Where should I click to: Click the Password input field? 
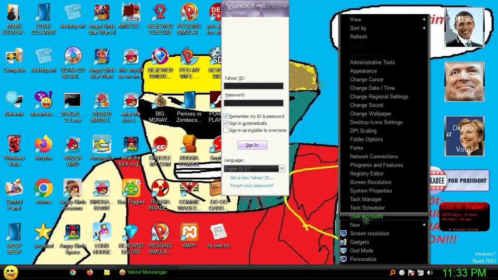tap(254, 103)
